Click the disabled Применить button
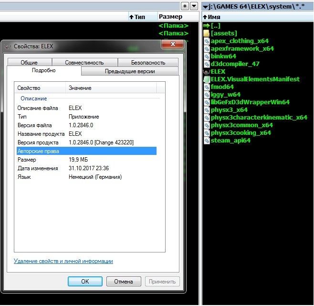The height and width of the screenshot is (306, 314). tap(162, 281)
